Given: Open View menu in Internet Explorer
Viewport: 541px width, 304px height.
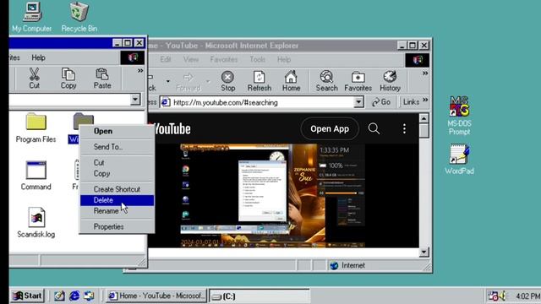Looking at the screenshot, I should [191, 59].
